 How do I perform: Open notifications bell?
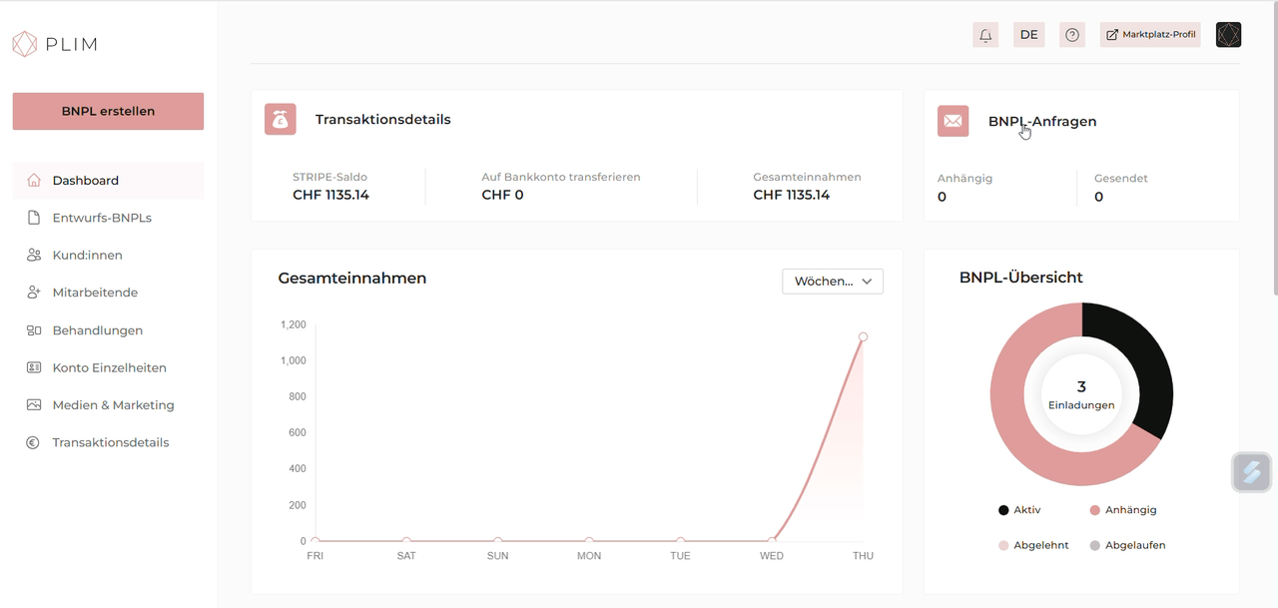coord(985,35)
